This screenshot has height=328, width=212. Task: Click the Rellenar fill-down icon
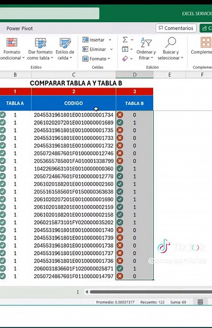tap(125, 49)
